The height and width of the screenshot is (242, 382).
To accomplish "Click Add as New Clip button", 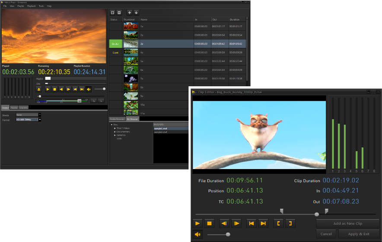I will [348, 223].
